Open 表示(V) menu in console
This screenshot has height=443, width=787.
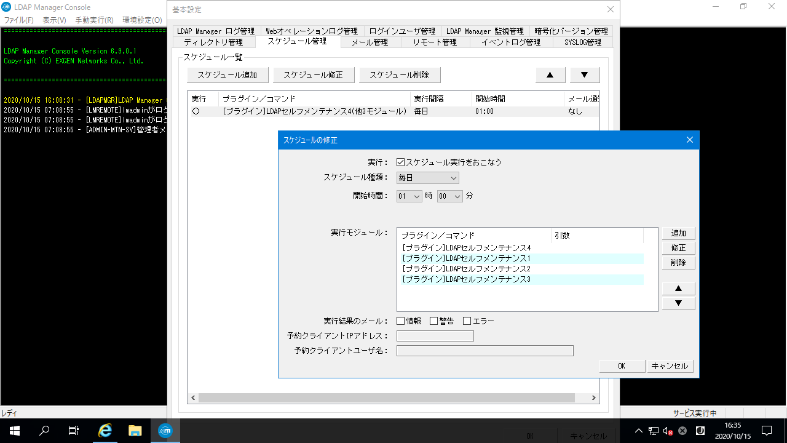54,20
